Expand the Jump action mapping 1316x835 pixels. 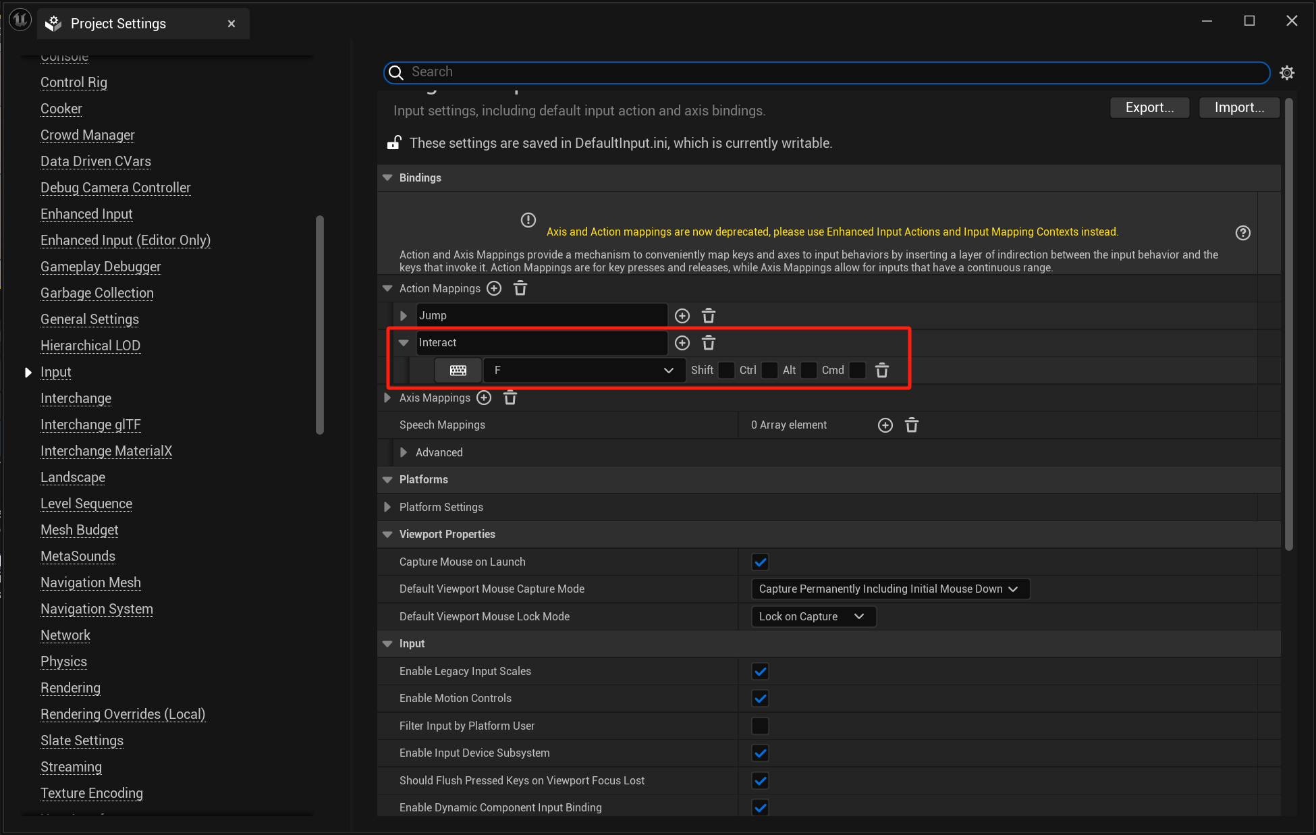(404, 316)
